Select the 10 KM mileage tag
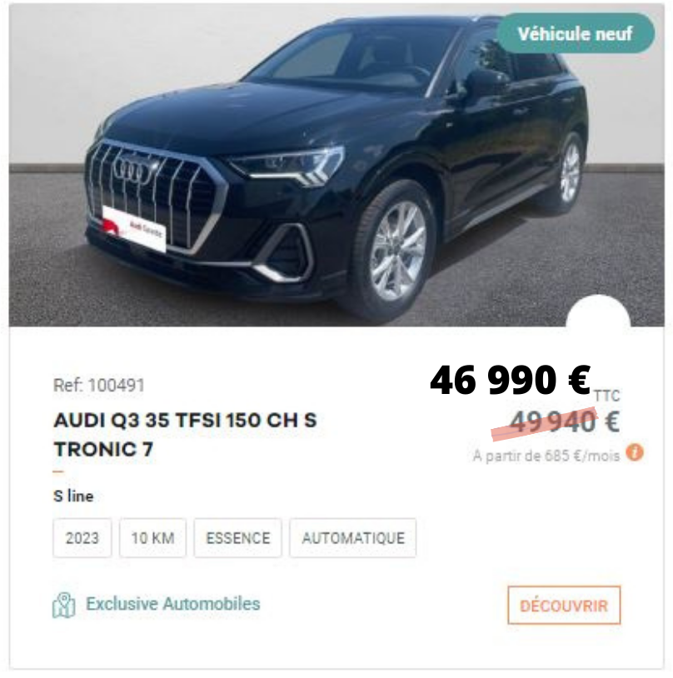 click(152, 538)
